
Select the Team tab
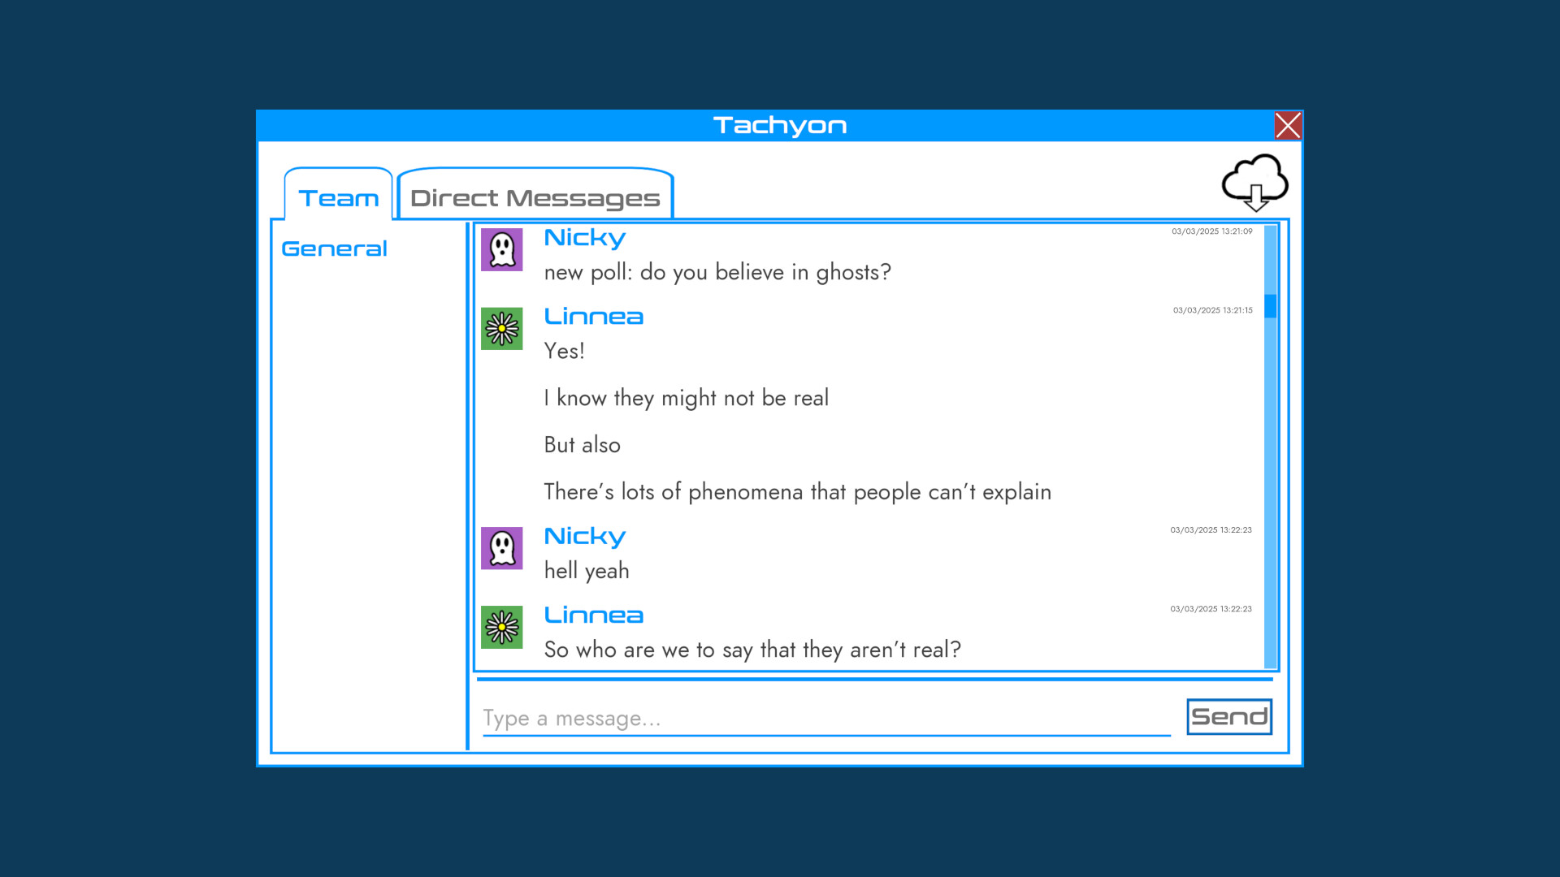point(339,197)
